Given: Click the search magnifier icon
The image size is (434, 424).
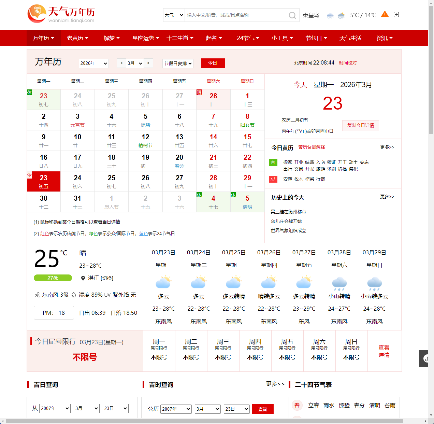Looking at the screenshot, I should pos(292,15).
